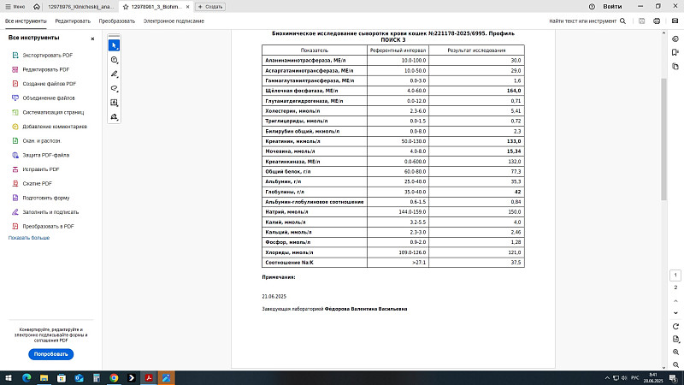Click the Щёлочная фосфатаза result 164,0

[514, 91]
